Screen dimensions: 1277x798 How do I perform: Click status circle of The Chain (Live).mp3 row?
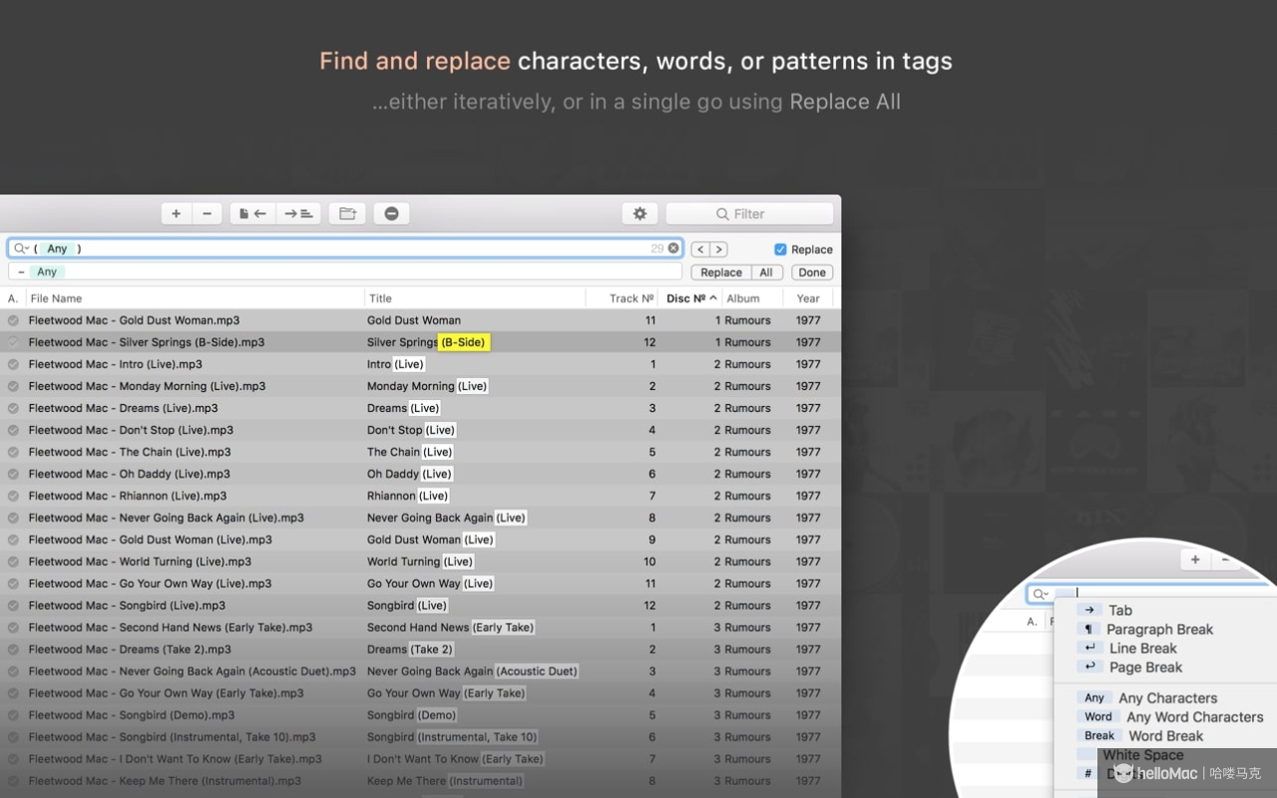click(x=13, y=452)
